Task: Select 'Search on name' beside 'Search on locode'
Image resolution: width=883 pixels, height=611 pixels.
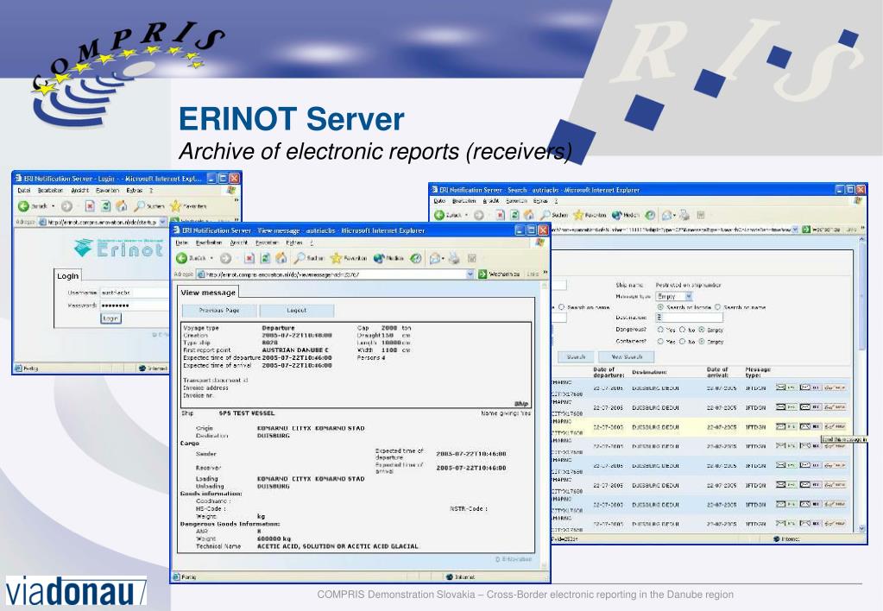Action: click(717, 307)
